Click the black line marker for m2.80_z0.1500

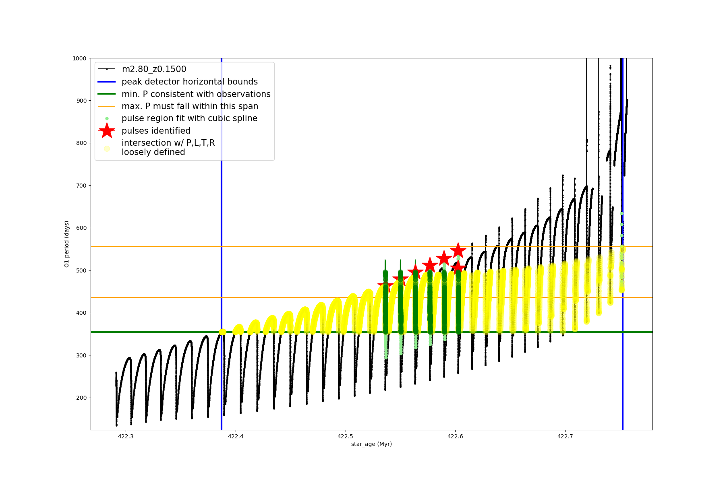click(x=107, y=69)
